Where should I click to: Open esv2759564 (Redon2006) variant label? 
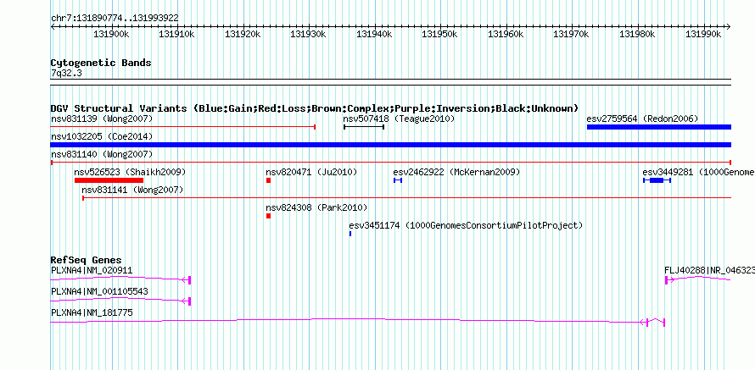click(x=642, y=119)
